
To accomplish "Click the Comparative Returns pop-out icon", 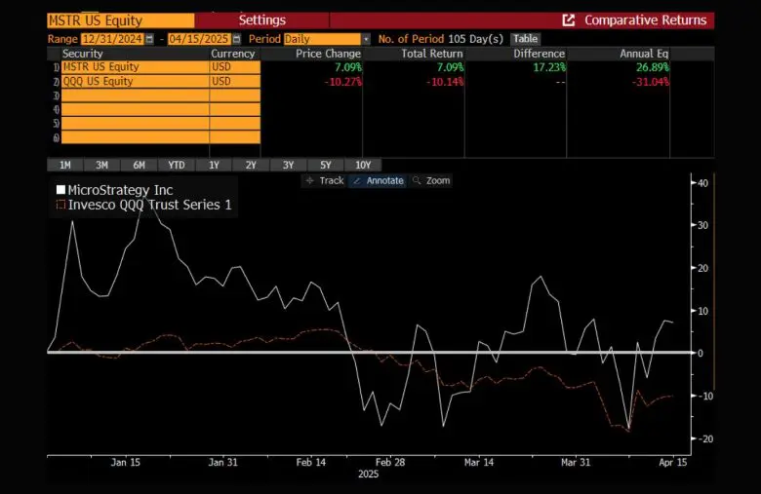I will pyautogui.click(x=569, y=20).
